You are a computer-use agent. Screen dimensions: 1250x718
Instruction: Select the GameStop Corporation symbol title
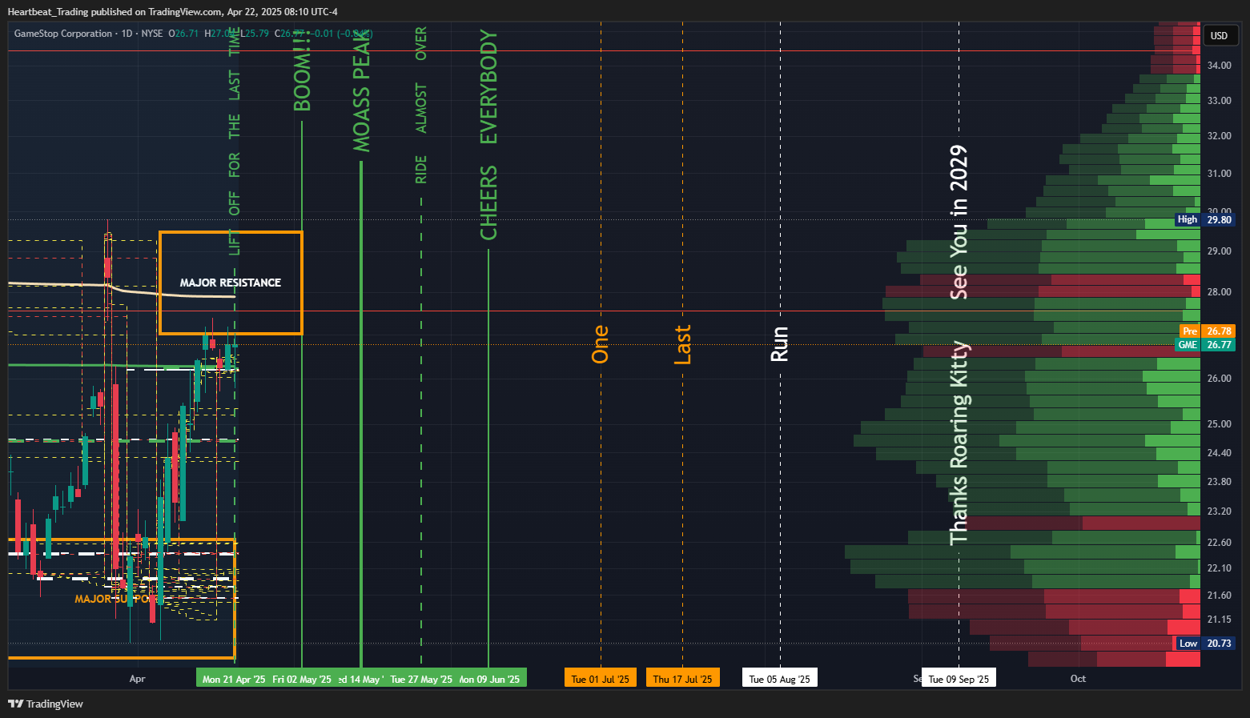coord(63,34)
